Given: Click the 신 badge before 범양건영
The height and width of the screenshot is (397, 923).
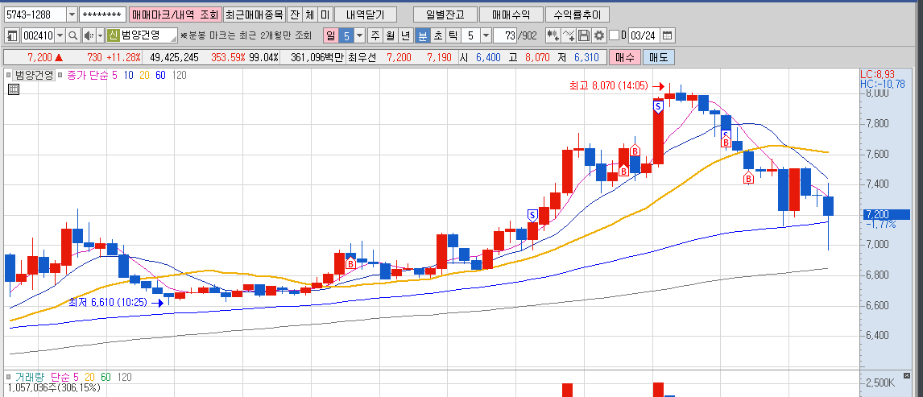Looking at the screenshot, I should 113,35.
